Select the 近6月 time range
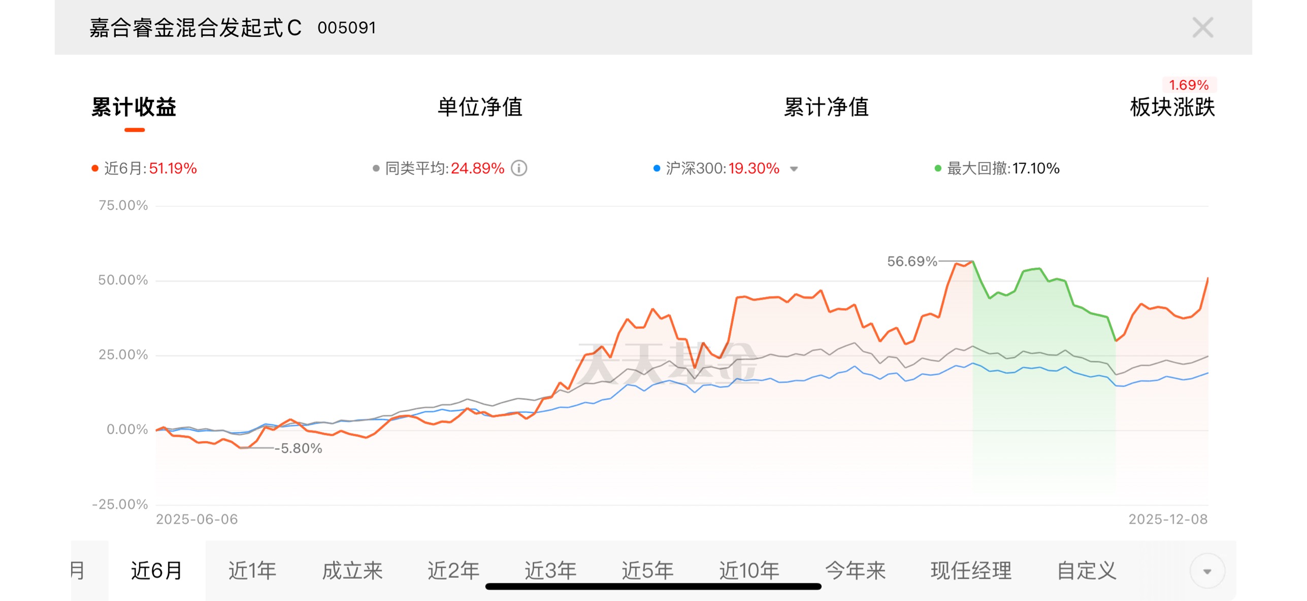1307x601 pixels. coord(157,571)
